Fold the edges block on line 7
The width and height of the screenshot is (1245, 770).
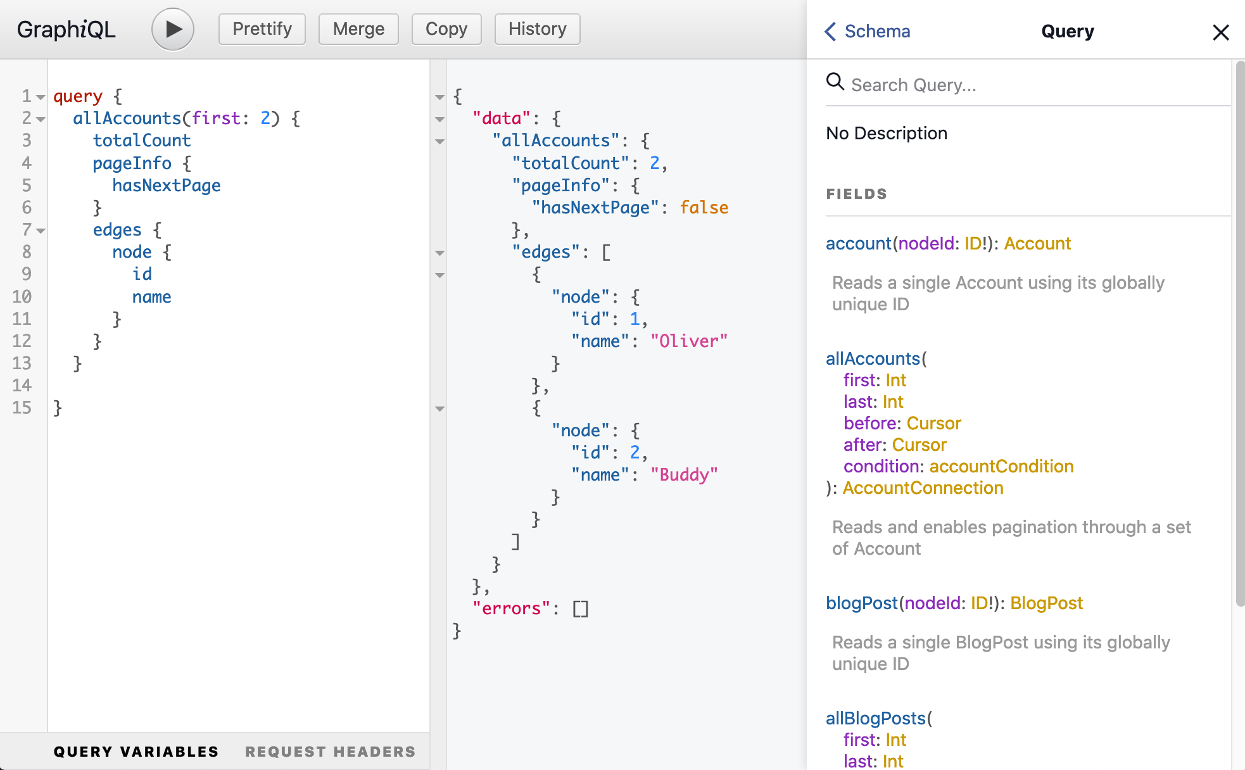pyautogui.click(x=41, y=230)
